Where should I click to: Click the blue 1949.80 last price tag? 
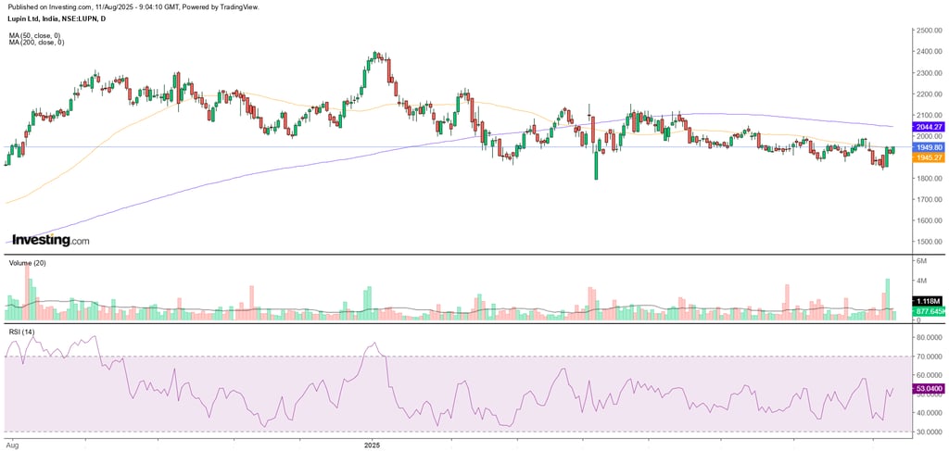[927, 147]
